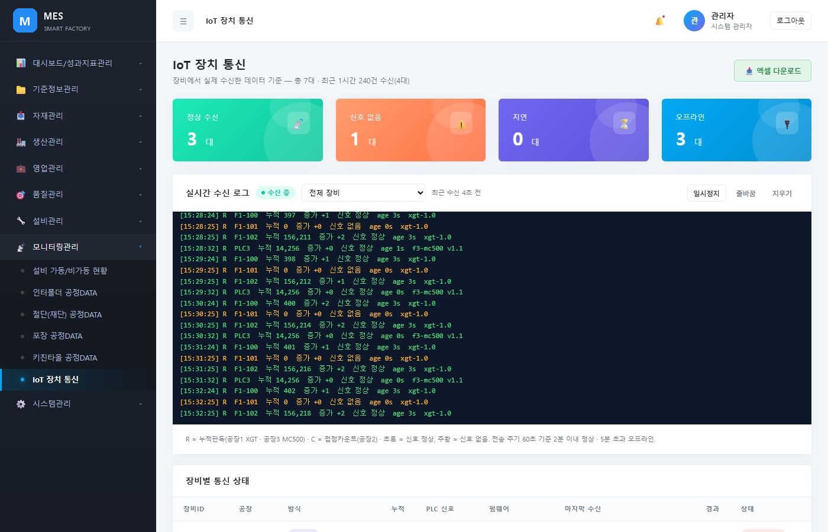Click the 품질관리 target icon
Image resolution: width=828 pixels, height=532 pixels.
tap(21, 194)
